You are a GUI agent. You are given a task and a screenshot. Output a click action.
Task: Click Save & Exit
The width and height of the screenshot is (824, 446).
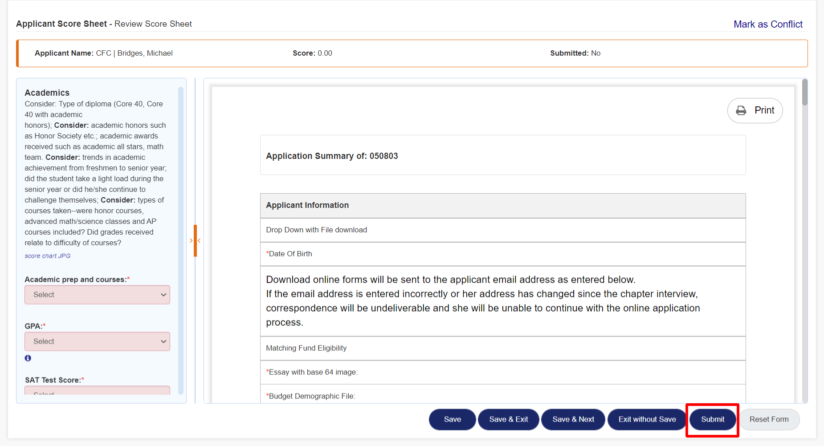point(508,419)
